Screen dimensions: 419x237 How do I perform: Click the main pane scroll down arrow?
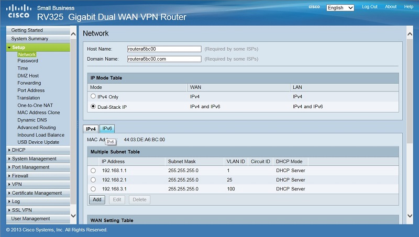(x=410, y=216)
